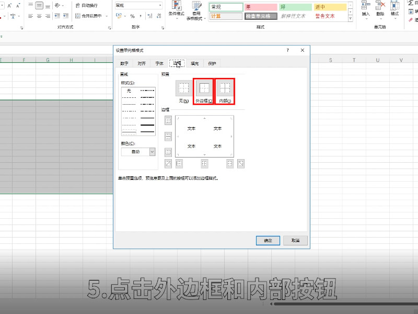Viewport: 418px width, 314px height.
Task: Toggle 自动换行 wrap text
Action: [87, 5]
